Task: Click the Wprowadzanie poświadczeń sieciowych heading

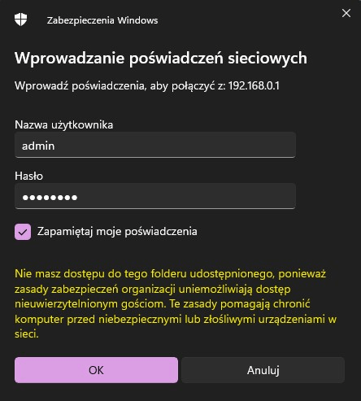Action: coord(161,58)
